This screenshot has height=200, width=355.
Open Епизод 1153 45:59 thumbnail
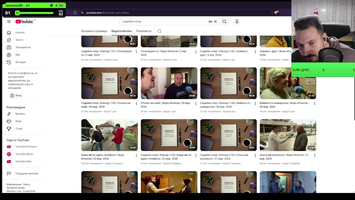169,135
